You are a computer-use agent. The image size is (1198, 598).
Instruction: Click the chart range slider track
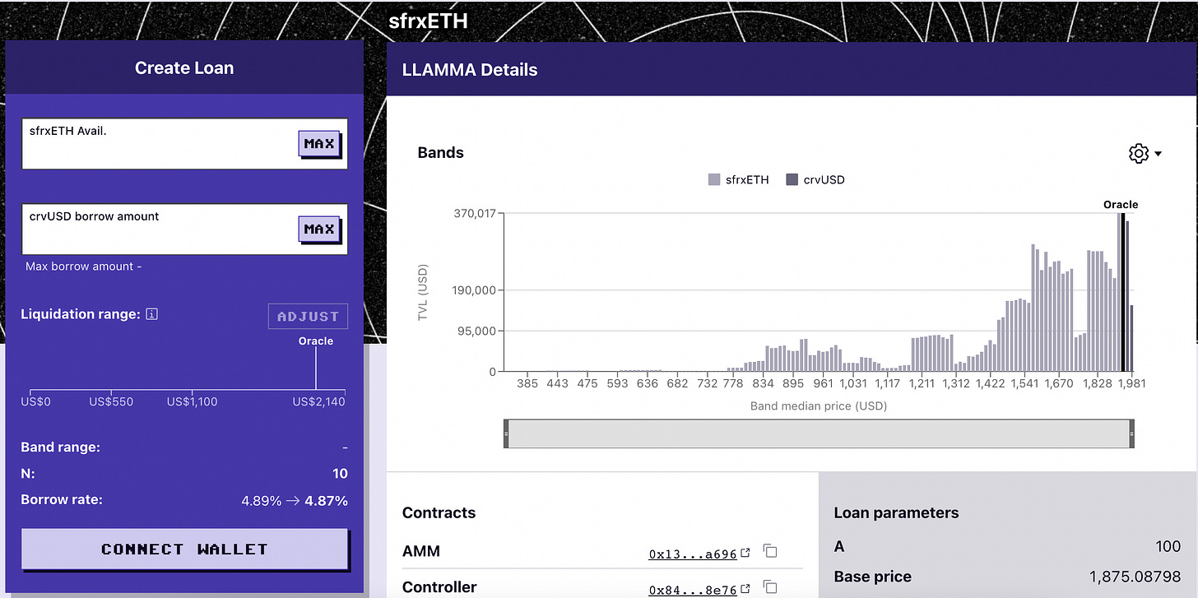pos(819,433)
